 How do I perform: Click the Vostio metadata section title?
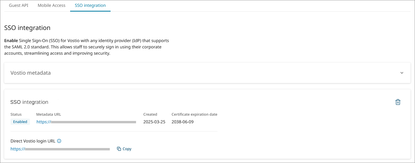30,73
